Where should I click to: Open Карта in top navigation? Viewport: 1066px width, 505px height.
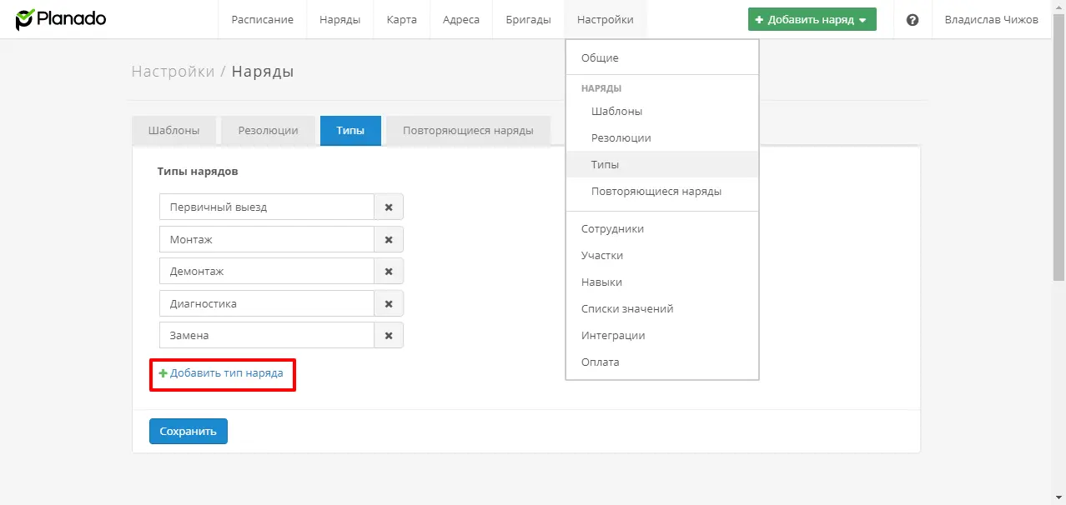click(x=401, y=19)
